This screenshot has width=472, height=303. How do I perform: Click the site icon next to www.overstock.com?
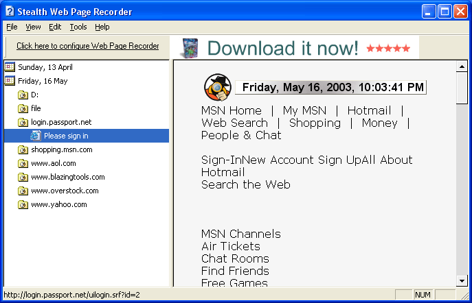(x=23, y=191)
